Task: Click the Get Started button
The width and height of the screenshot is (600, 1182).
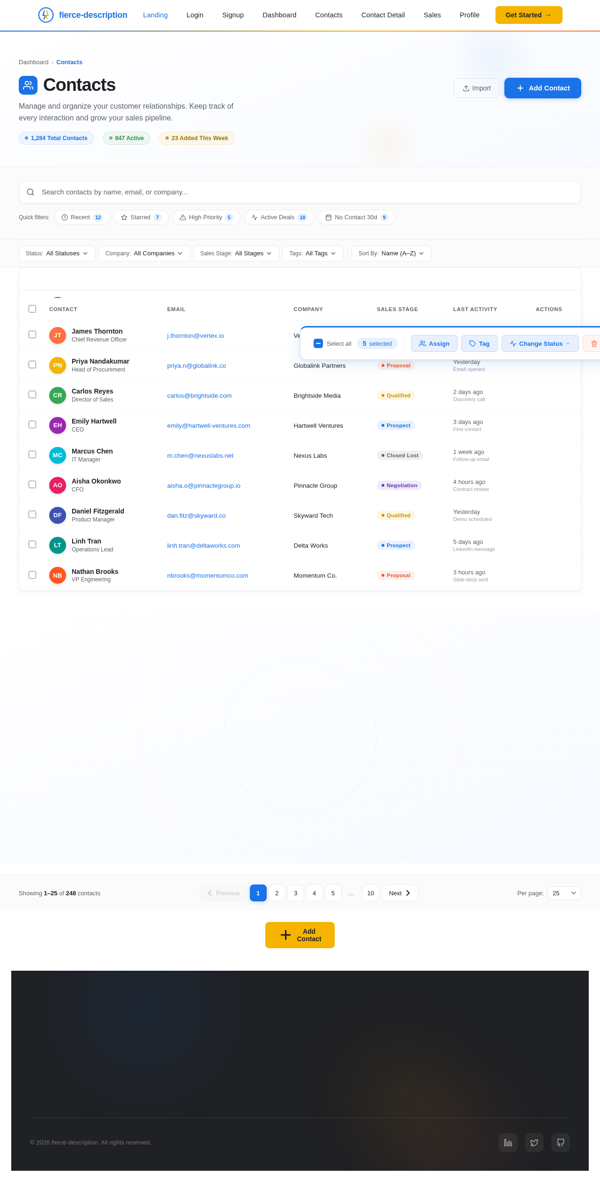Action: 529,15
